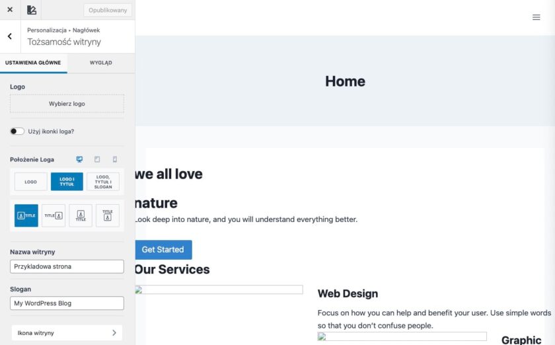Close the customizer panel
The width and height of the screenshot is (555, 345).
point(10,10)
